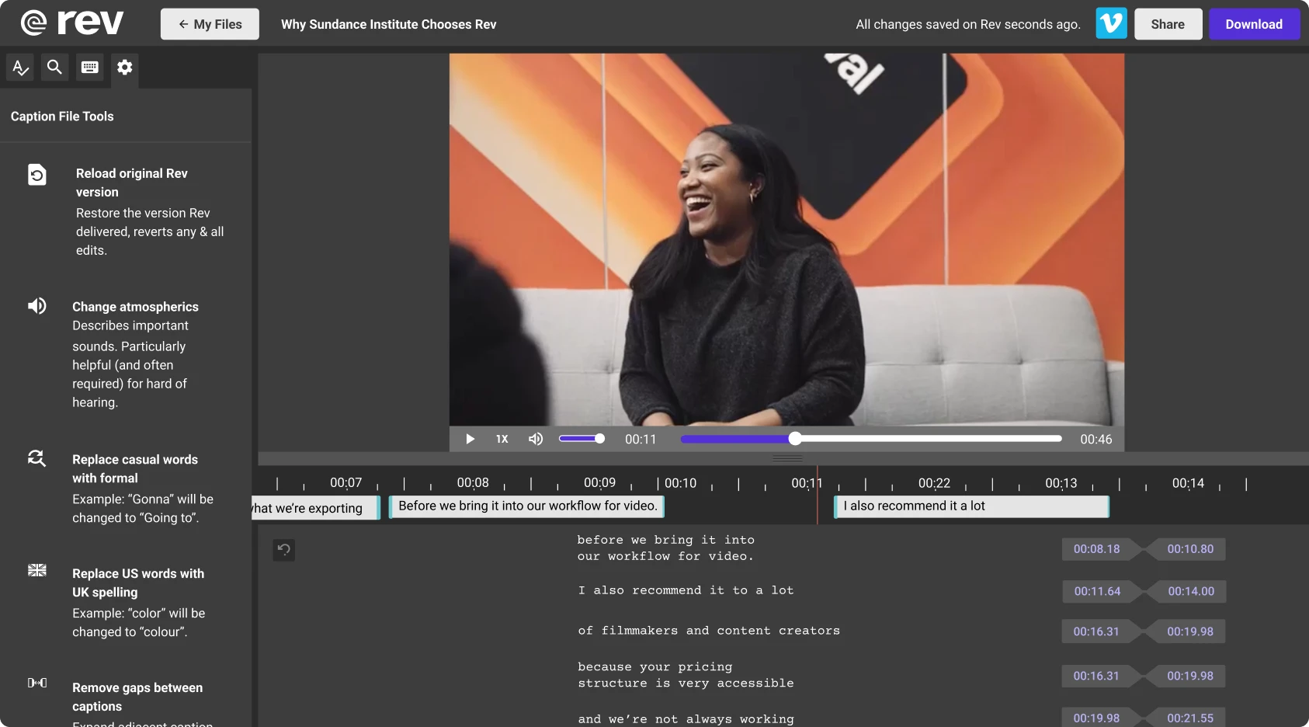1309x727 pixels.
Task: Toggle 1X playback speed
Action: [502, 439]
